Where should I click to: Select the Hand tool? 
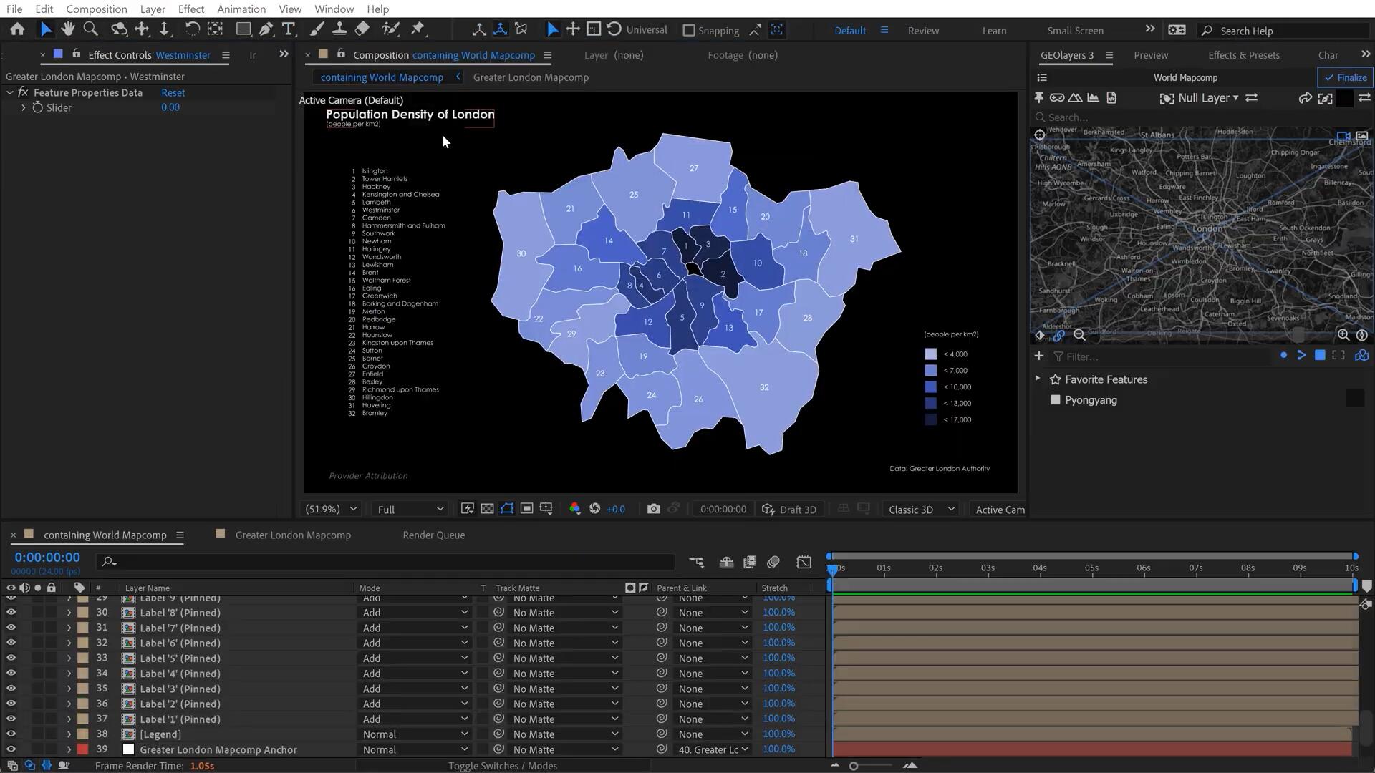click(x=68, y=29)
